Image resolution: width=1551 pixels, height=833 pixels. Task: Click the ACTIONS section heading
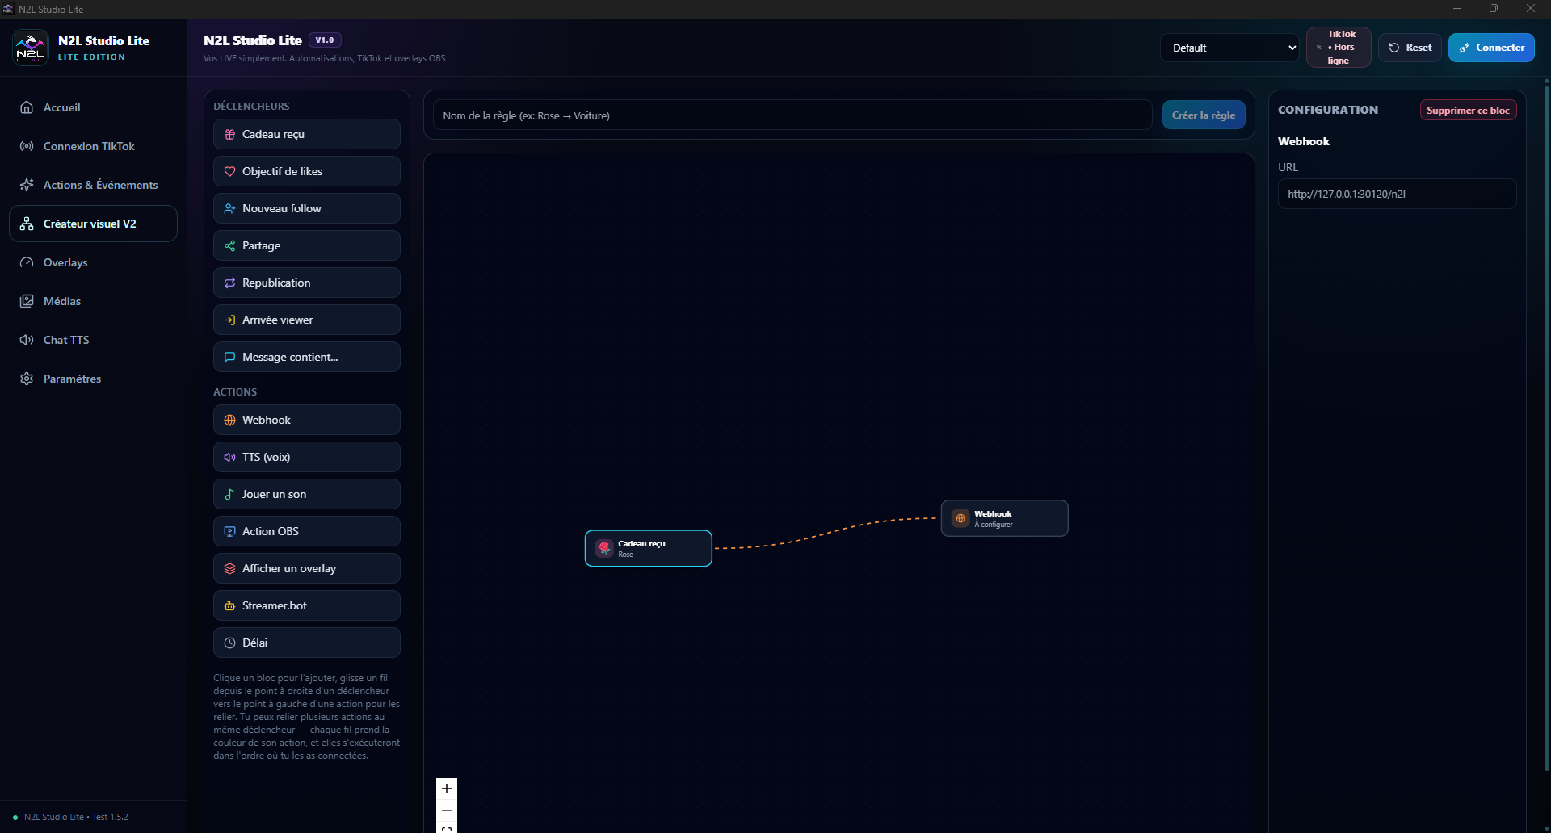pyautogui.click(x=235, y=391)
